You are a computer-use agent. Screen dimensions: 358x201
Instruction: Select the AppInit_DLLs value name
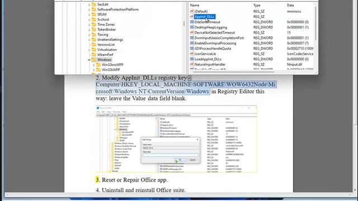(x=204, y=17)
